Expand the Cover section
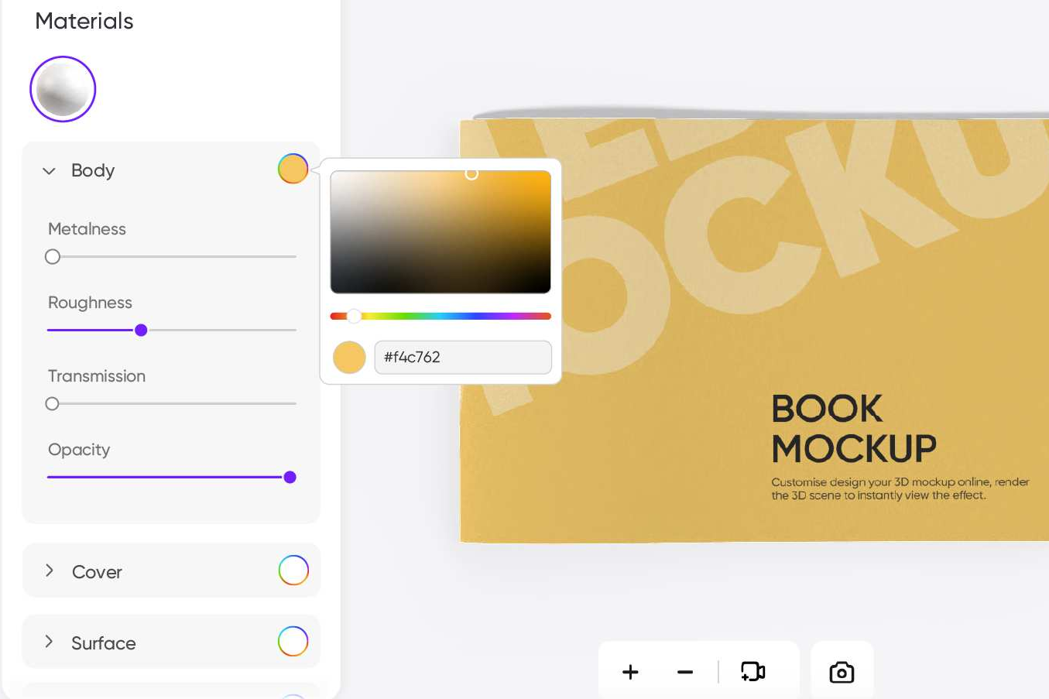This screenshot has height=699, width=1049. coord(50,571)
